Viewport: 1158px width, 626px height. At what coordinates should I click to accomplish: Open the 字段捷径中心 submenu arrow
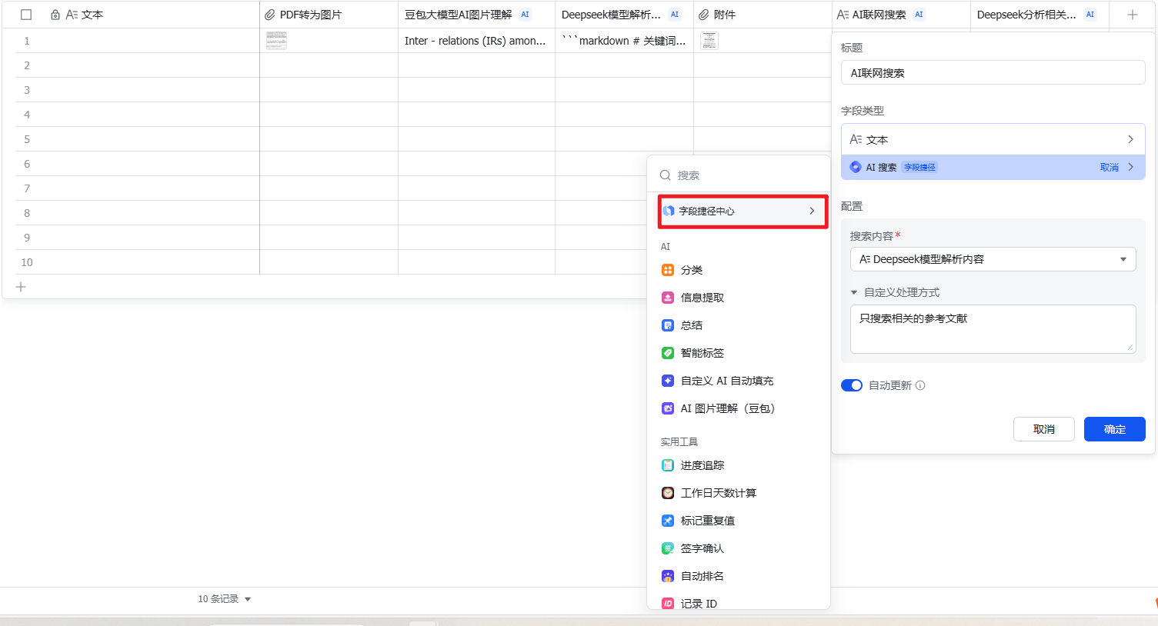812,211
